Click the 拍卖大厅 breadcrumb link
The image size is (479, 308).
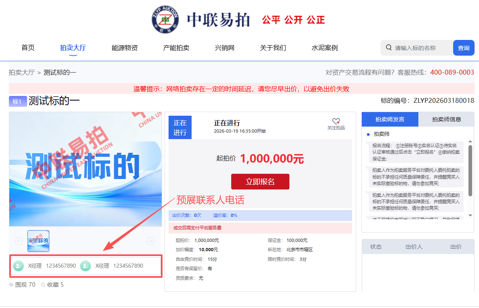22,73
